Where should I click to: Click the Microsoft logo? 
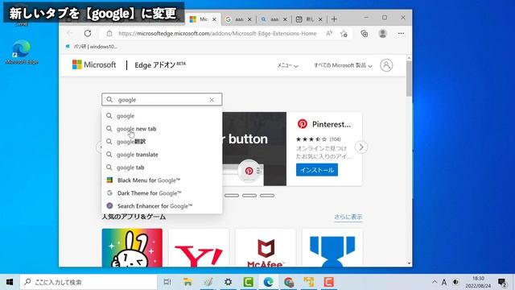pyautogui.click(x=94, y=64)
